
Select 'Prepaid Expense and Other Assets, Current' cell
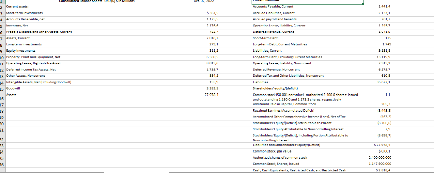tap(97, 32)
